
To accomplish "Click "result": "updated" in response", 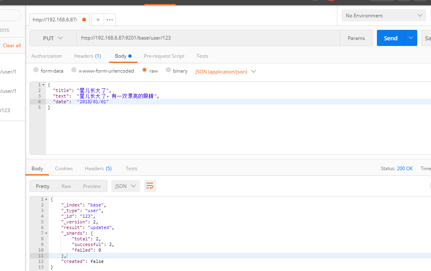I will coord(88,227).
